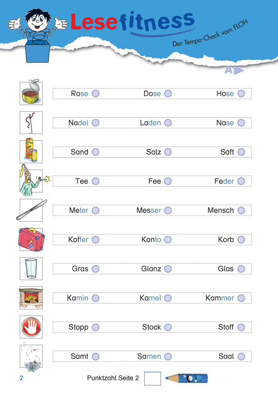Tick the circle beside Messer
This screenshot has height=394, width=278.
pyautogui.click(x=168, y=210)
